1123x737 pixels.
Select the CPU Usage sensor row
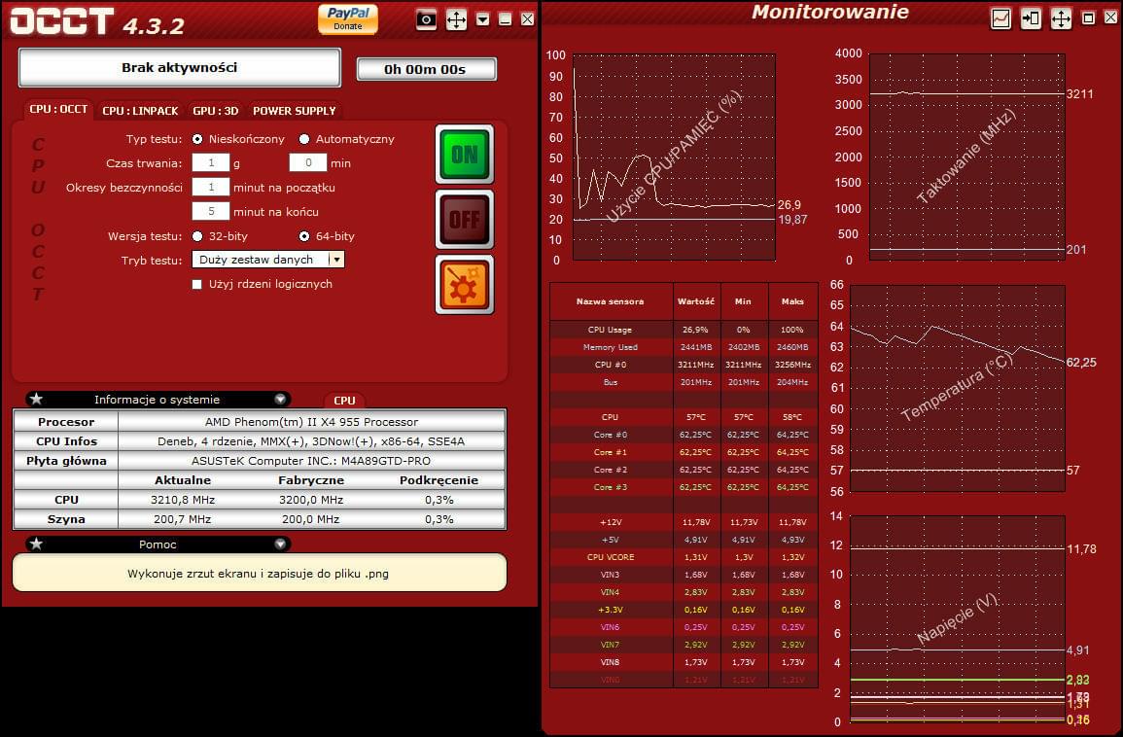point(684,330)
